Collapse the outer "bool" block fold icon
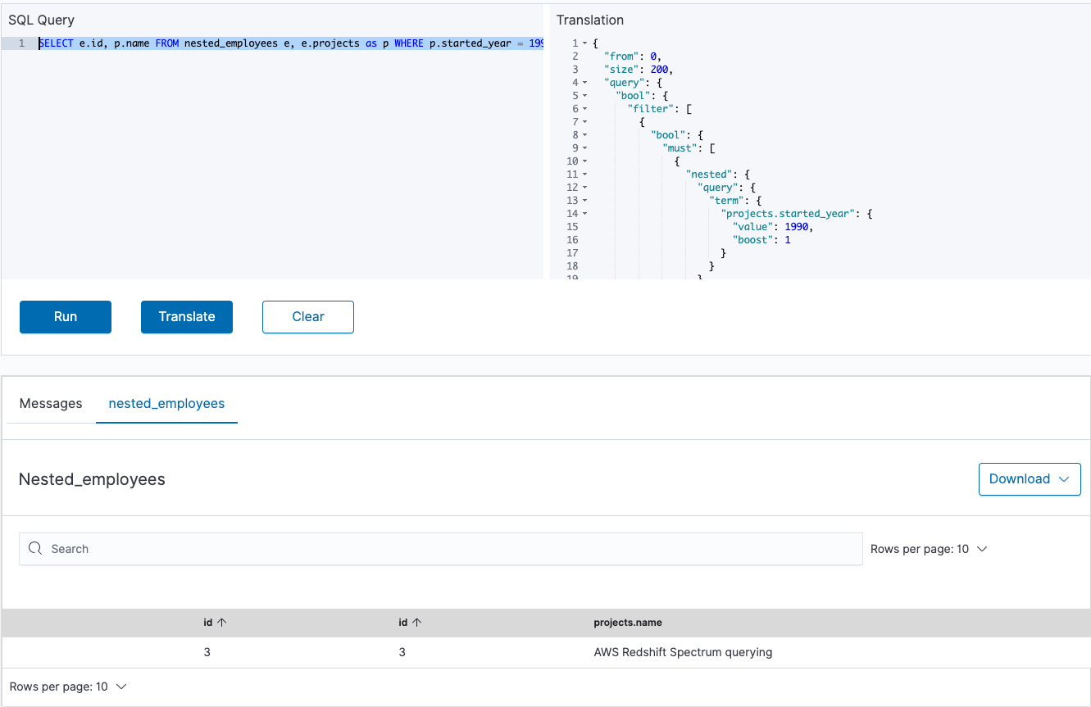 coord(585,95)
